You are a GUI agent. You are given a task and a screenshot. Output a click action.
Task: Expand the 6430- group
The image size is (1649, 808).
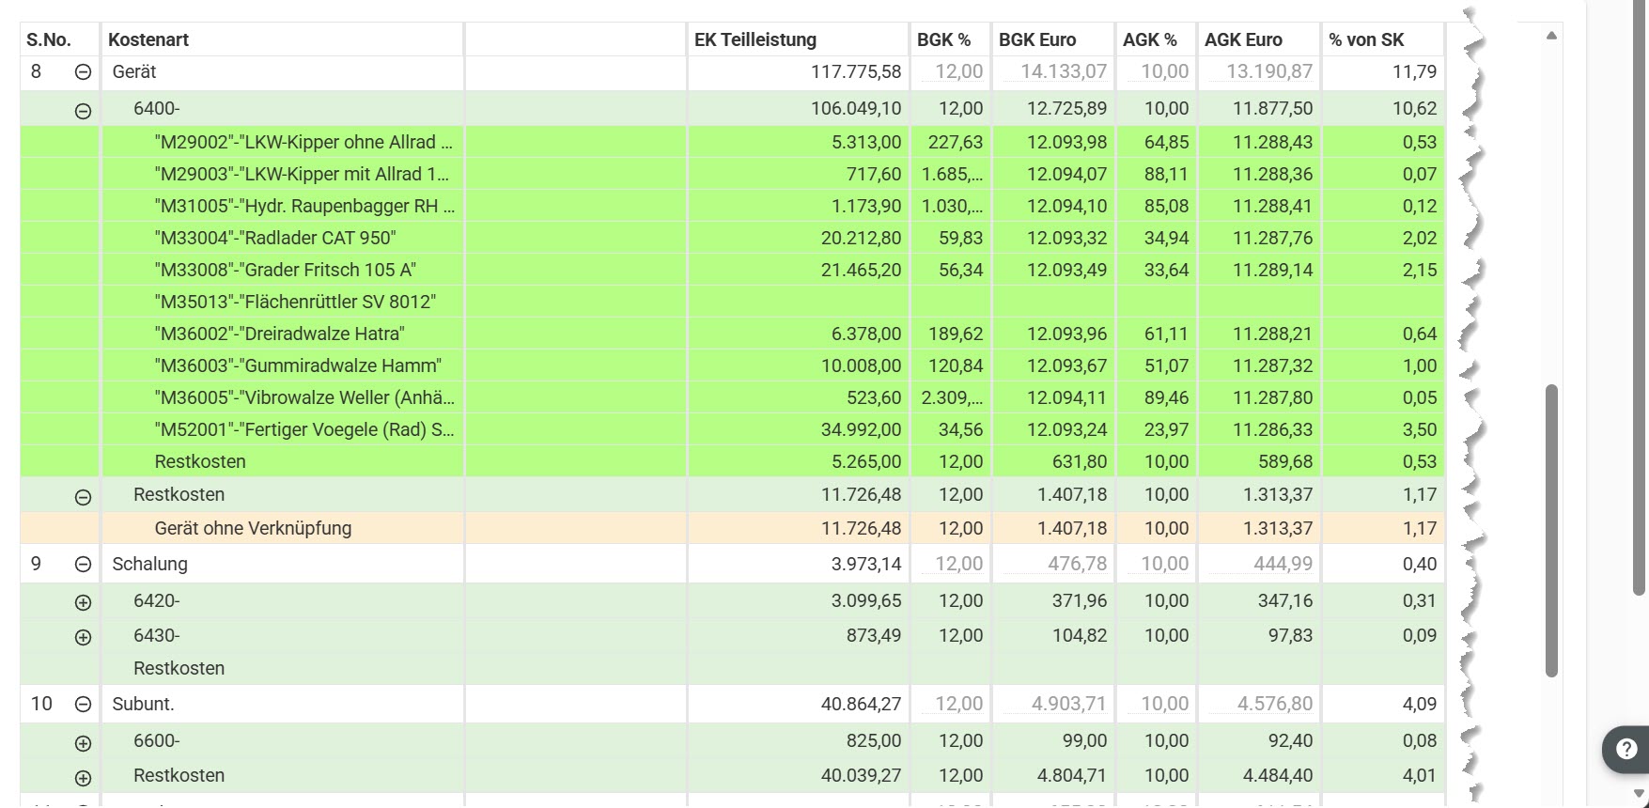point(83,637)
